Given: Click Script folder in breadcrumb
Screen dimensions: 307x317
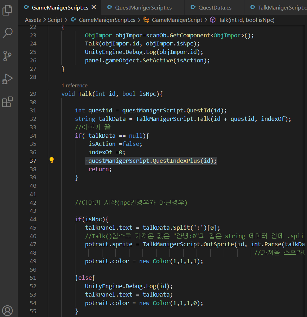Looking at the screenshot, I should click(x=55, y=20).
